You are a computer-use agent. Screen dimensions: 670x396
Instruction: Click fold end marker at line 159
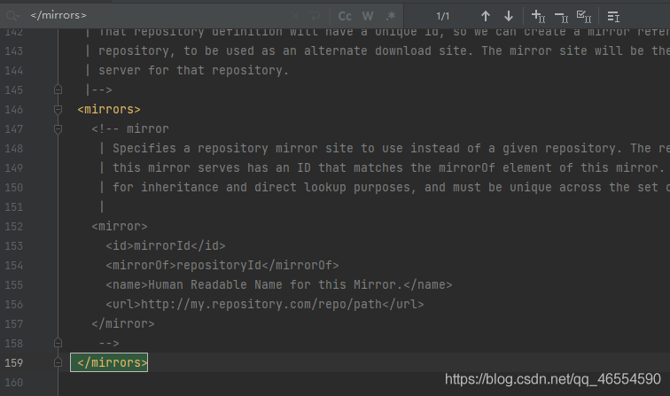coord(58,362)
